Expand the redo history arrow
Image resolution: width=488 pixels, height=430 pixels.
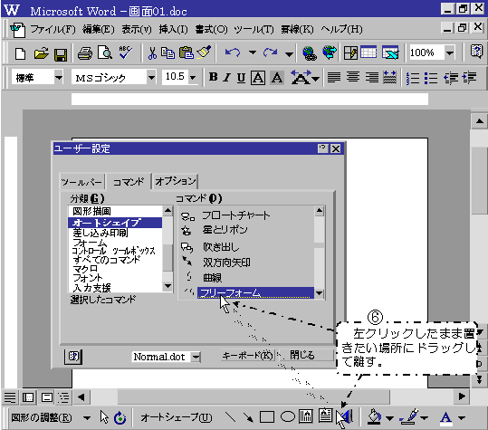coord(289,53)
